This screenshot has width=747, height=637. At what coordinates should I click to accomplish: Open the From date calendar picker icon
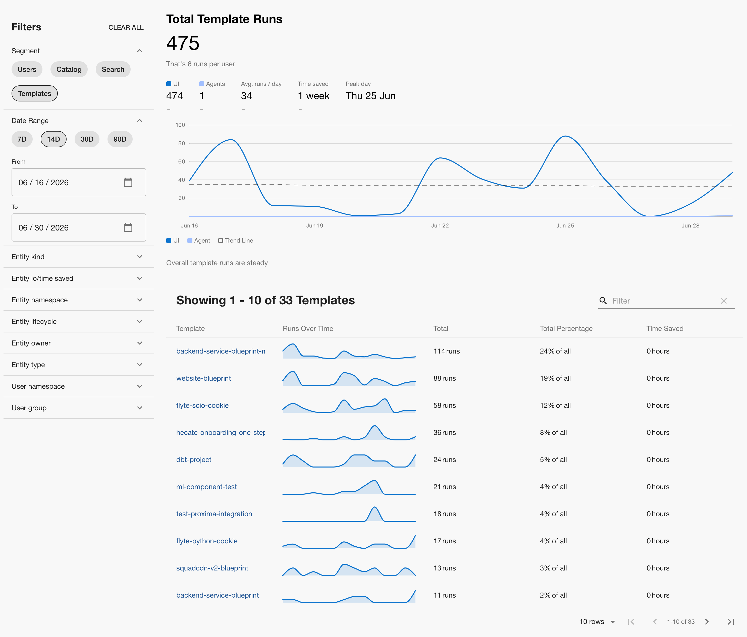[128, 182]
